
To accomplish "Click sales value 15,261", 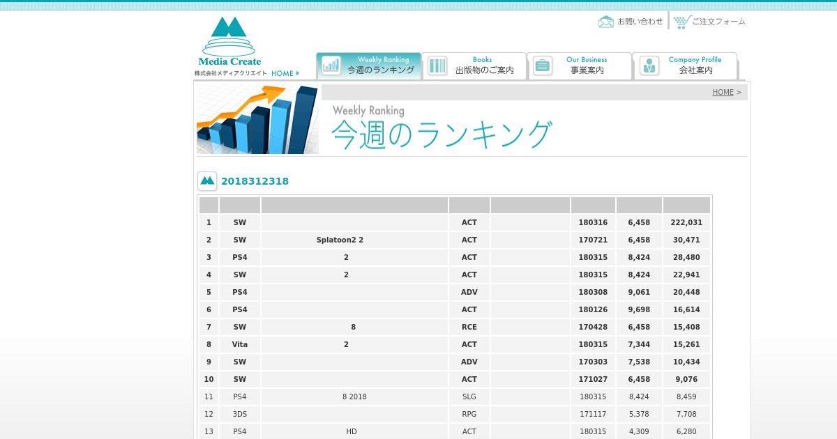I will pos(686,344).
